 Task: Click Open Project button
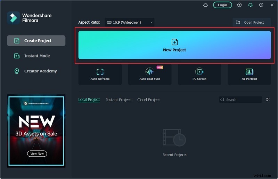[x=252, y=22]
